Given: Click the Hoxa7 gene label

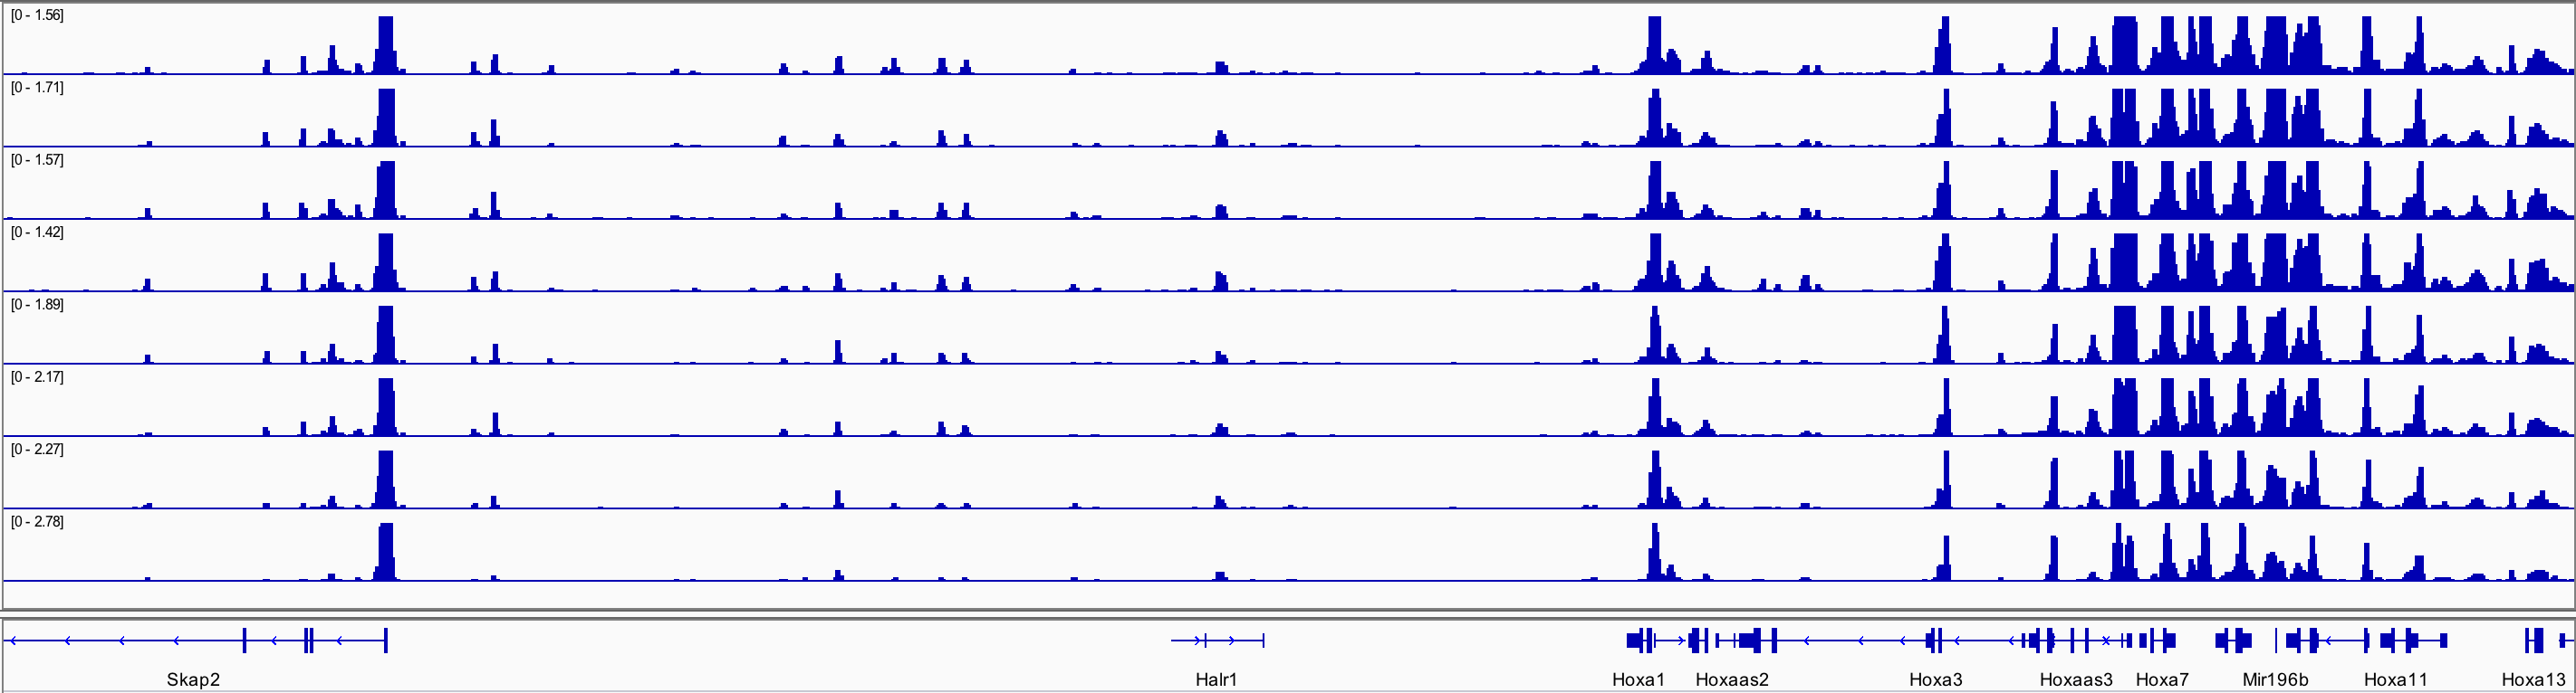Looking at the screenshot, I should (x=2162, y=680).
